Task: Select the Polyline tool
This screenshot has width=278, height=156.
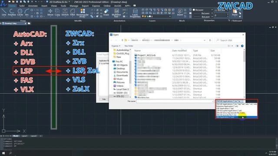Action: (x=12, y=13)
